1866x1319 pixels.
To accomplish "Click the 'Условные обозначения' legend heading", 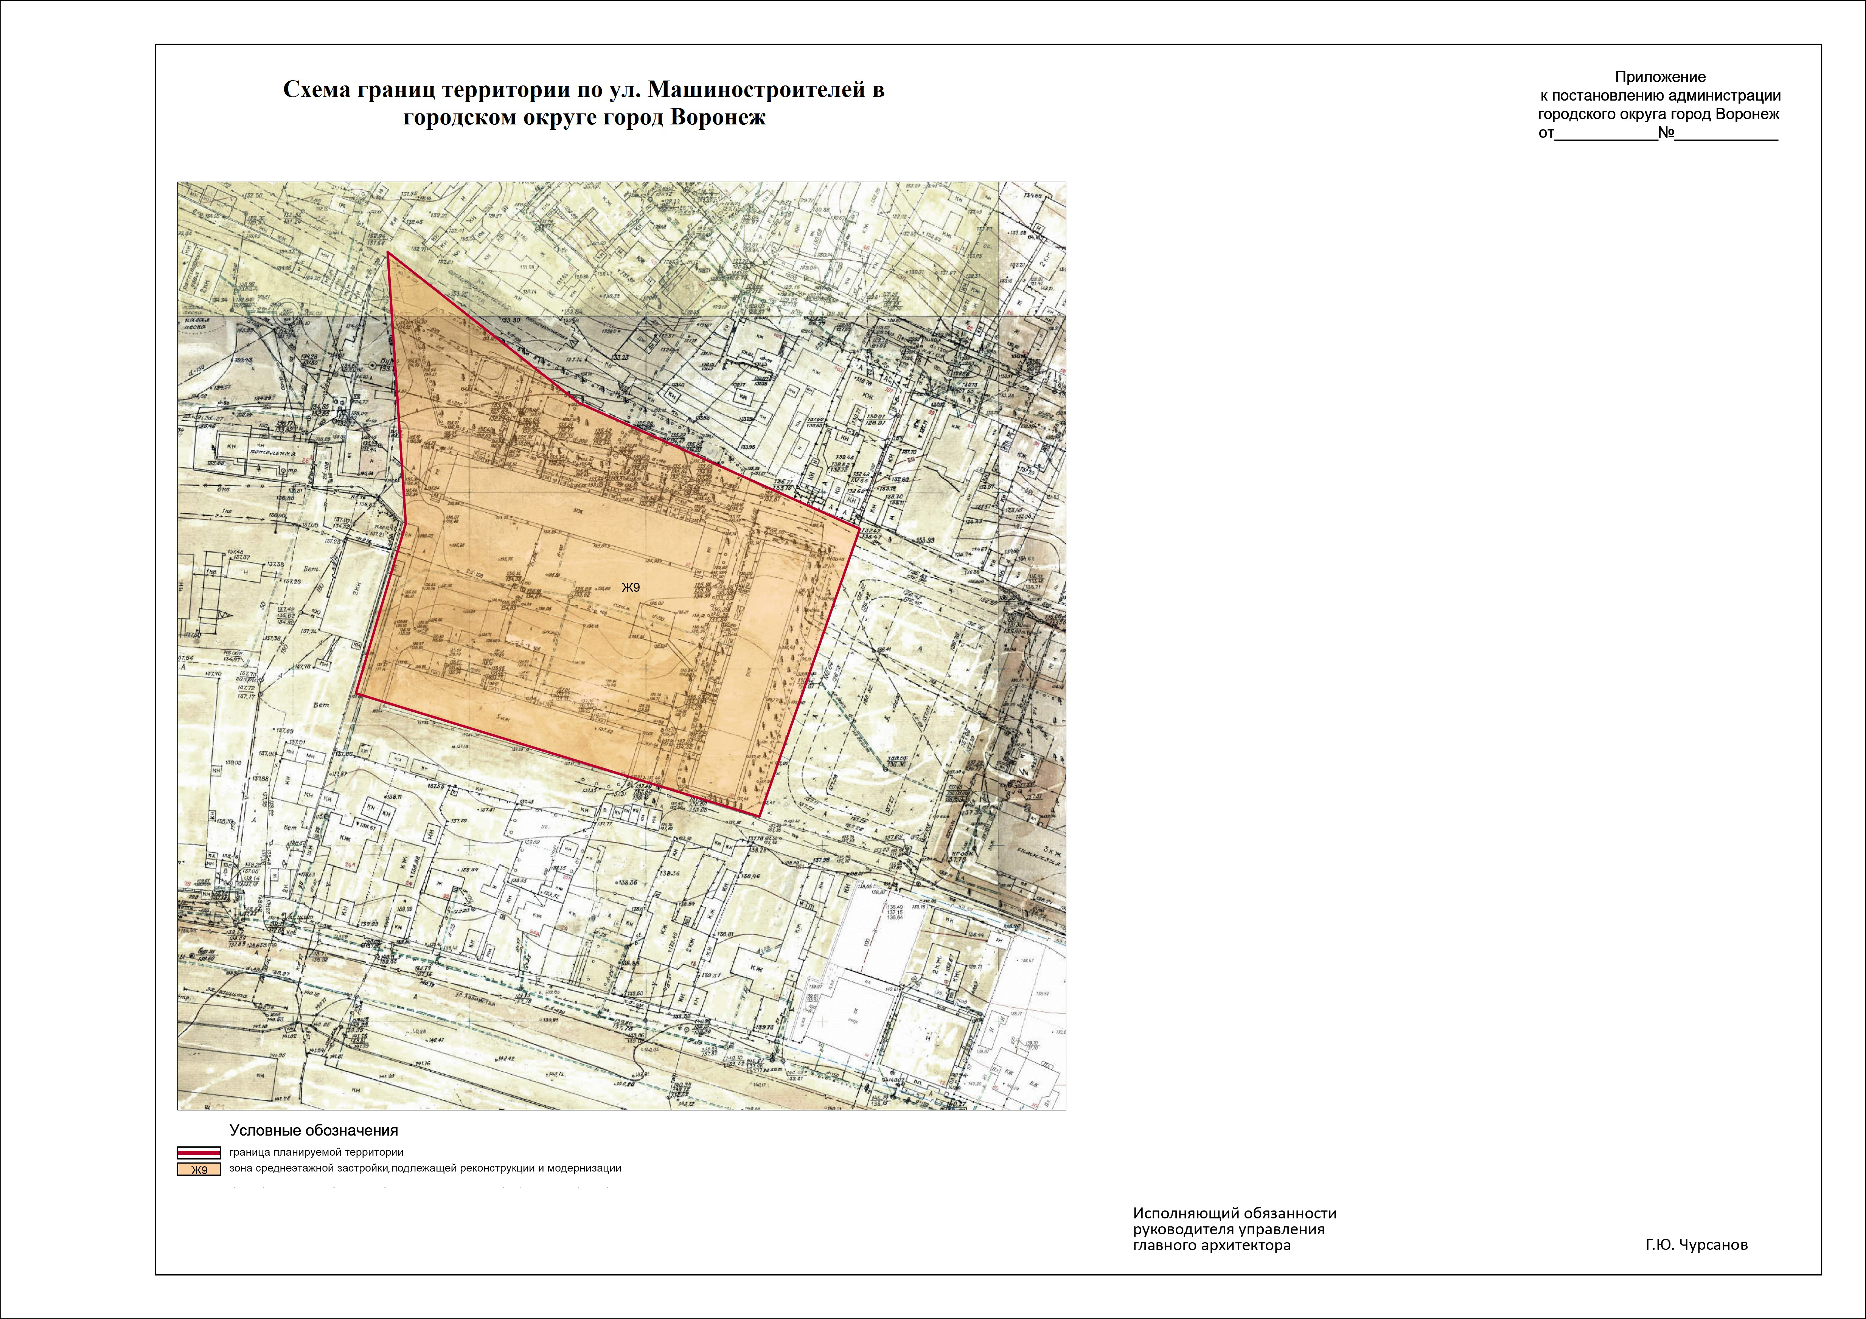I will [314, 1130].
